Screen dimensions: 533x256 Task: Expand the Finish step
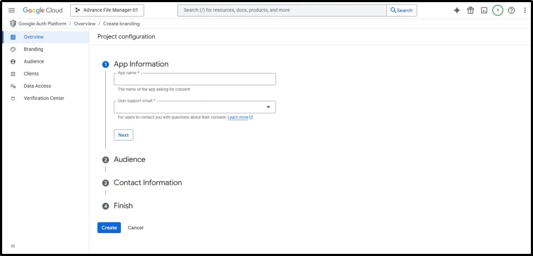(x=123, y=205)
